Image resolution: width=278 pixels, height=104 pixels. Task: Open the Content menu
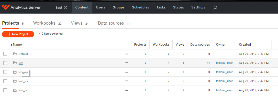[82, 7]
